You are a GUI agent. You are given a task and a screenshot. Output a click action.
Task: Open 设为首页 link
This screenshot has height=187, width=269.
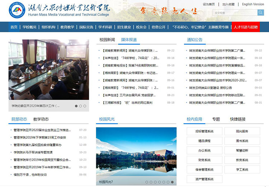209,4
